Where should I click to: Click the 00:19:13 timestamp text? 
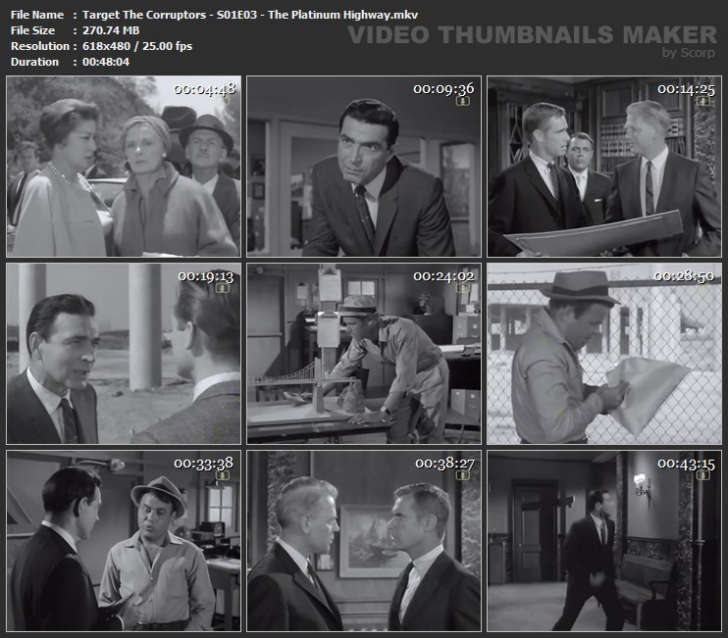[x=206, y=276]
